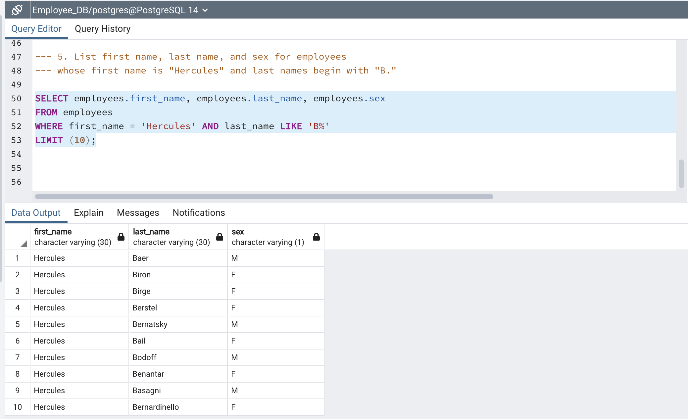This screenshot has height=419, width=688.
Task: Click the cell containing Birge
Action: (178, 291)
